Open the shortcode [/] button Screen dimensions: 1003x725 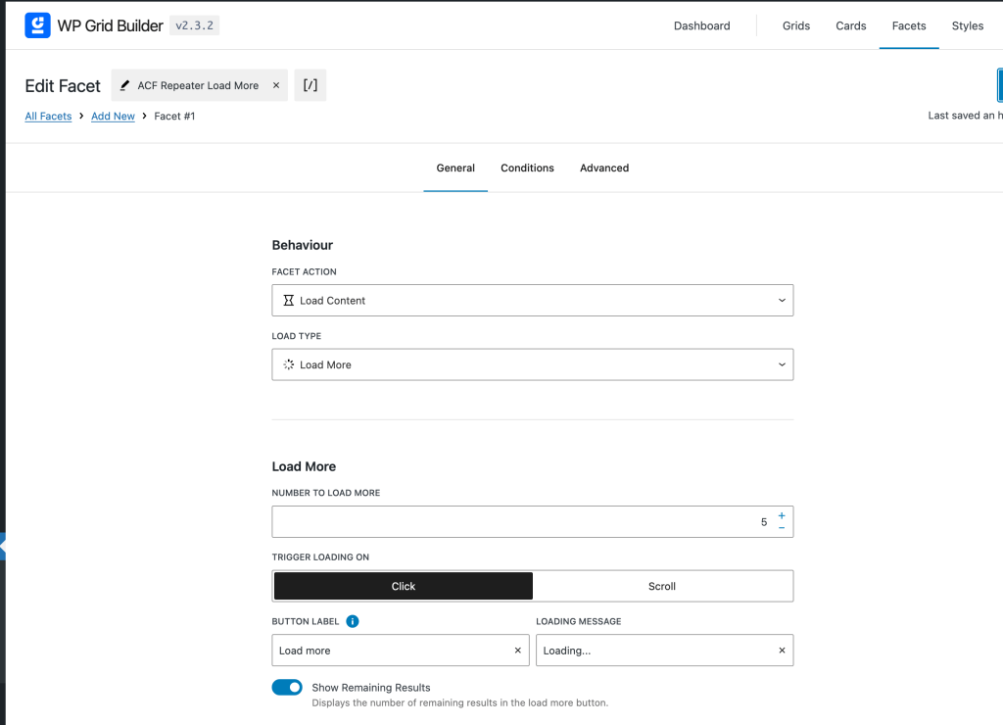310,85
